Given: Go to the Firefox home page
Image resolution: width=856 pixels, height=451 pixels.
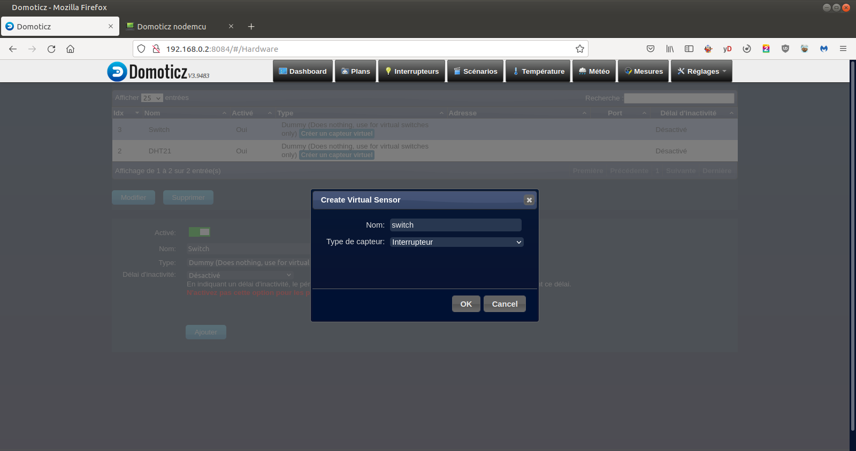Looking at the screenshot, I should coord(70,49).
